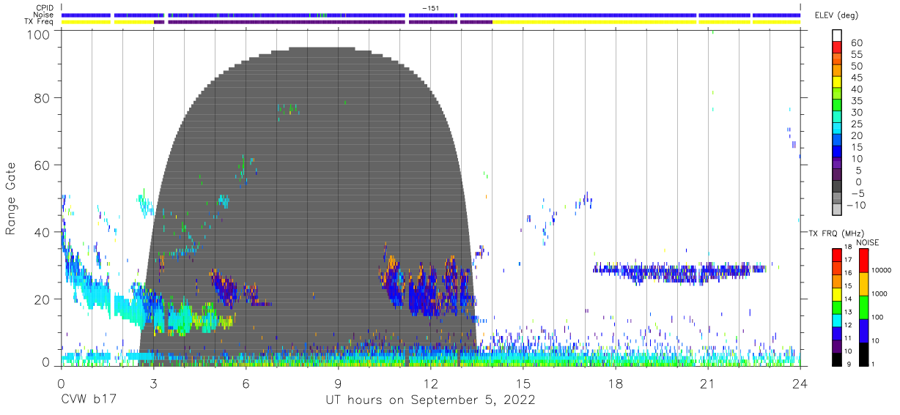Click the '15' tick on UT hours axis
Image resolution: width=900 pixels, height=415 pixels.
523,384
